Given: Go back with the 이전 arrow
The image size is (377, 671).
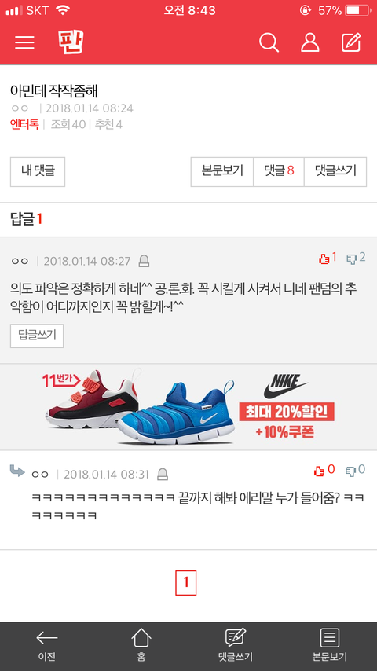Looking at the screenshot, I should tap(46, 645).
